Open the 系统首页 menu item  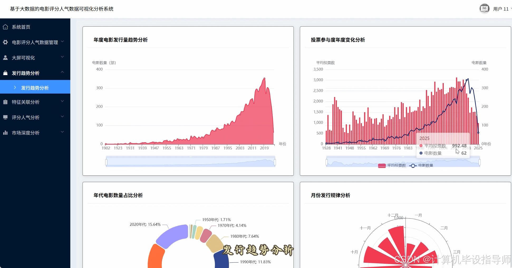point(35,27)
